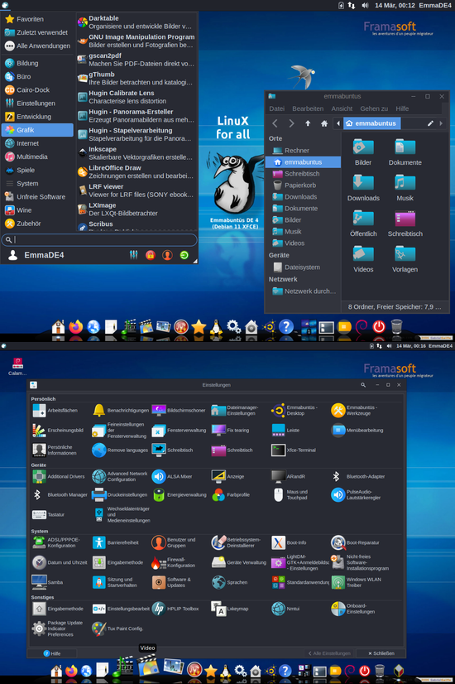The width and height of the screenshot is (455, 684).
Task: Select the Öffentlich folder
Action: (363, 224)
